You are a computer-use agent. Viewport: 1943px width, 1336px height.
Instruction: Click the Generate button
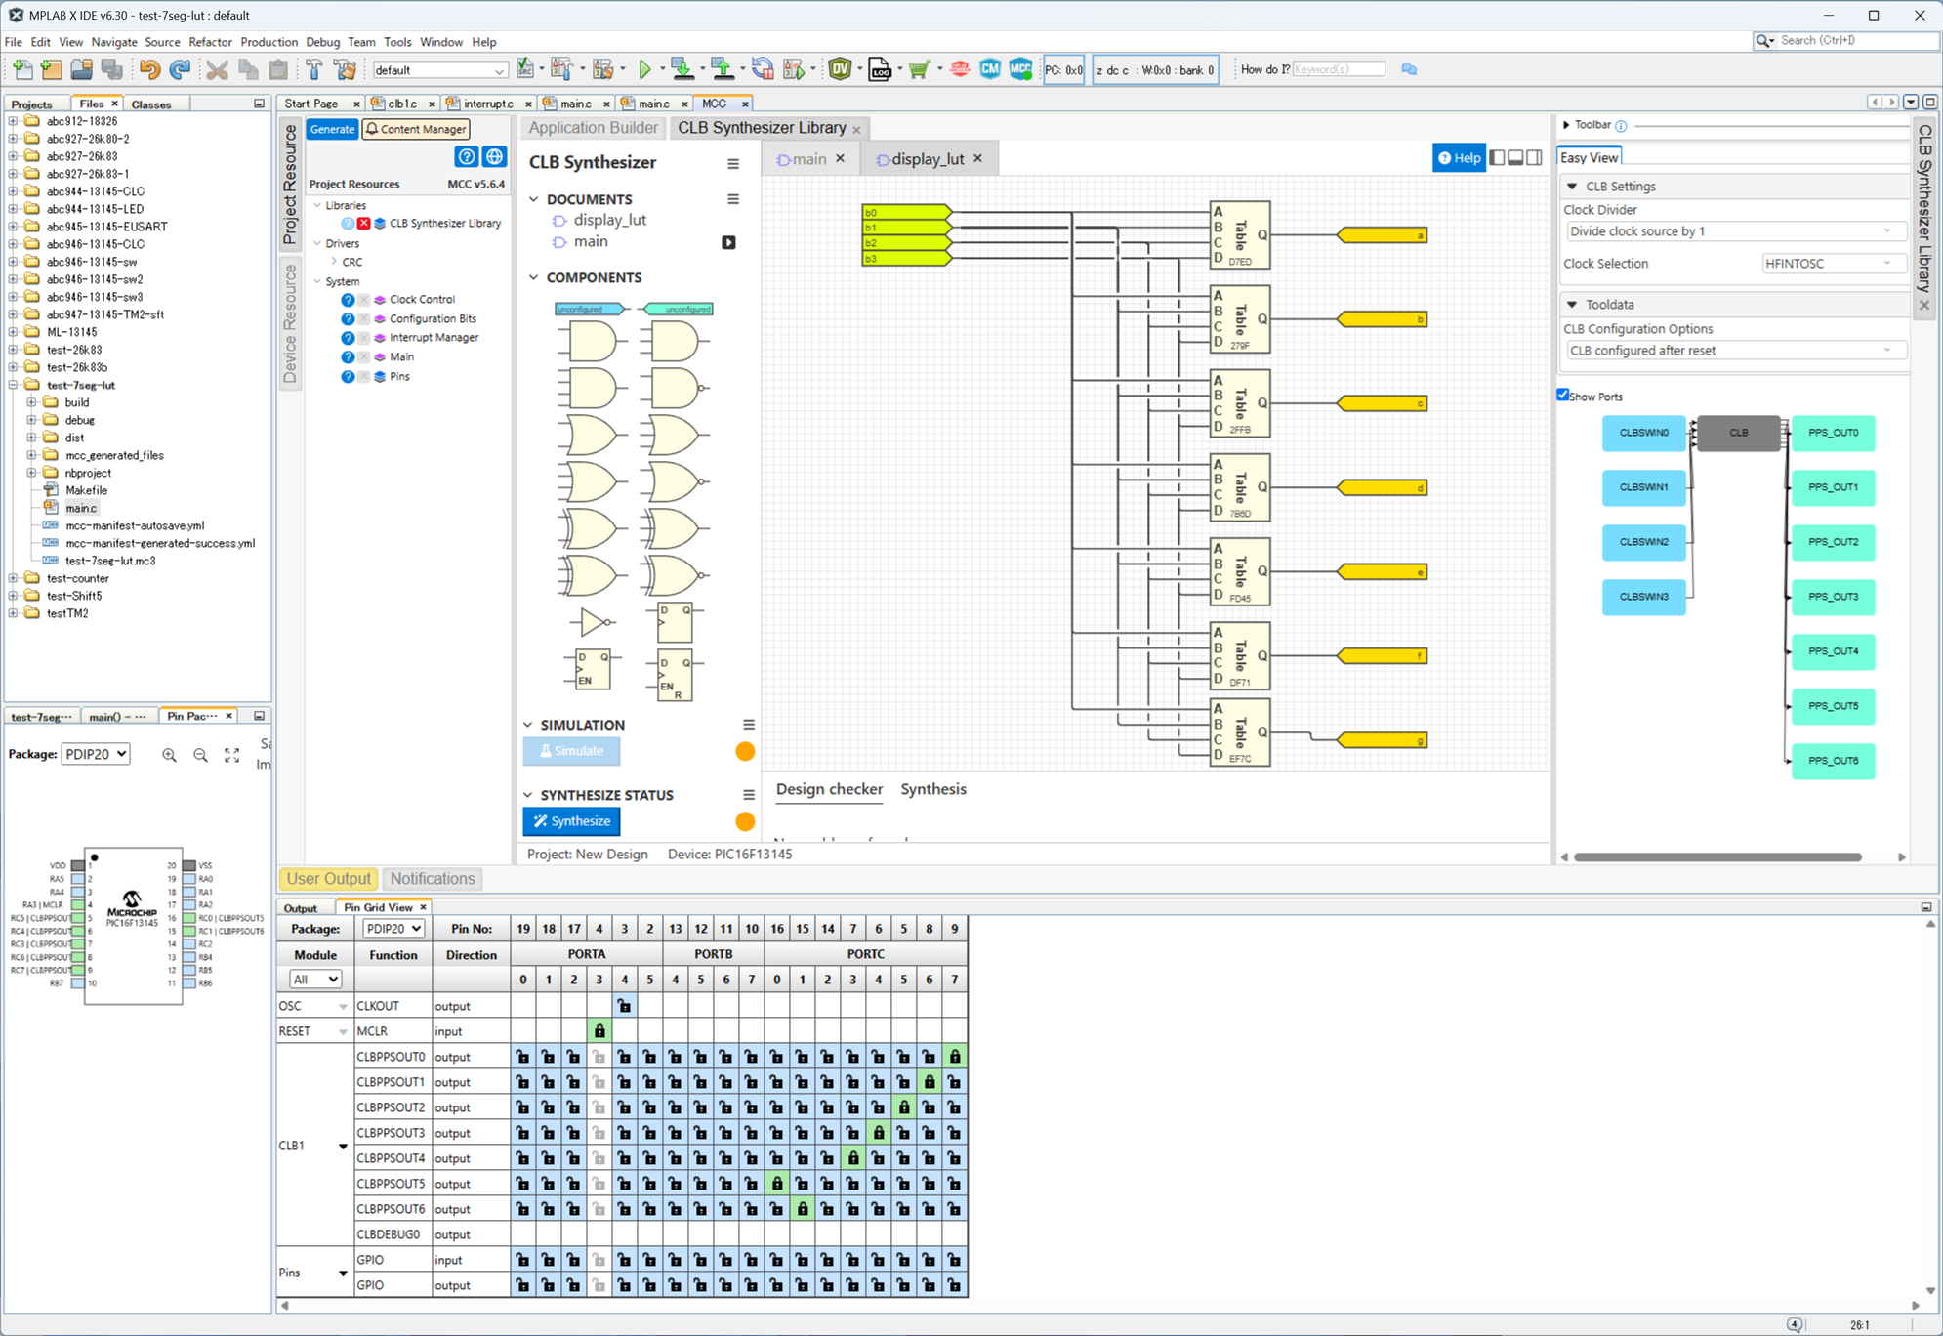click(332, 129)
